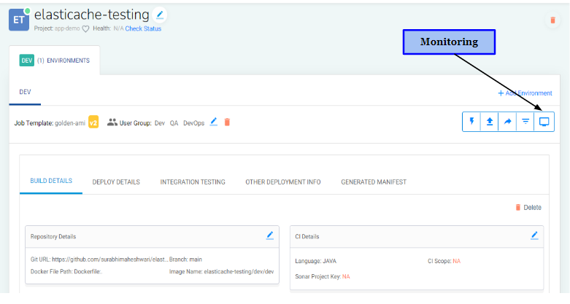Click the ET application avatar
The image size is (570, 304).
pos(19,20)
